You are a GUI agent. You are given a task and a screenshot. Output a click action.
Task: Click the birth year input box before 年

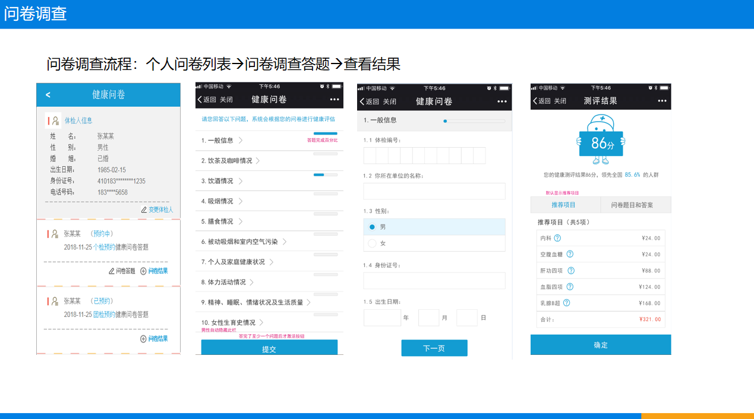[x=383, y=318]
